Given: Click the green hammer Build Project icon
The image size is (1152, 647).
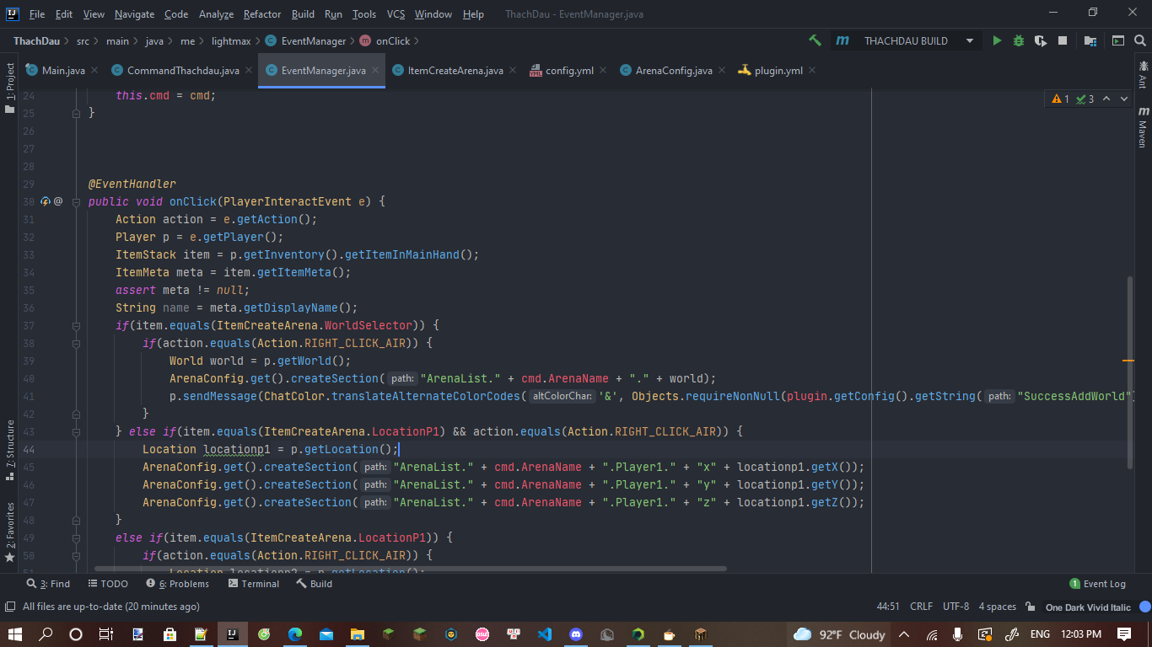Looking at the screenshot, I should pos(815,40).
